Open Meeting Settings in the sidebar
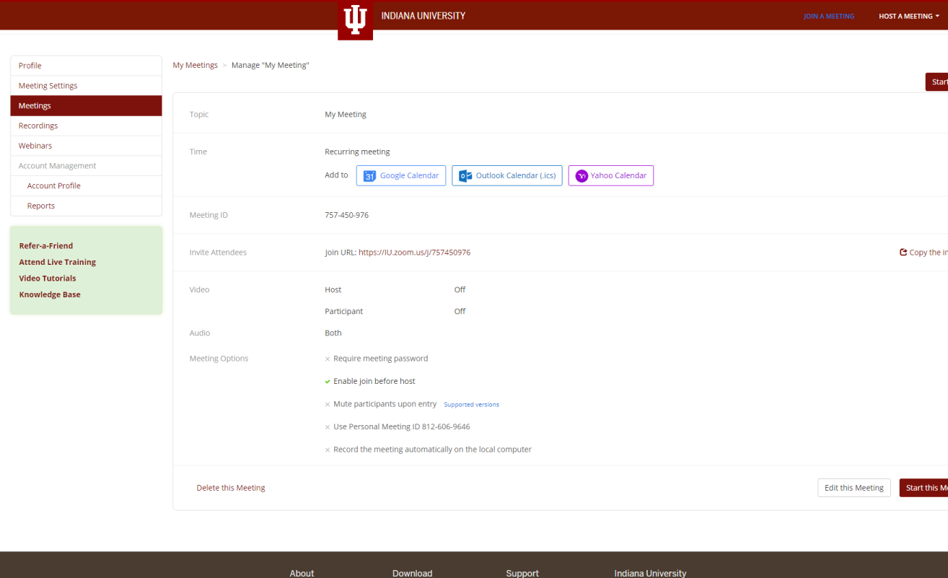 86,86
